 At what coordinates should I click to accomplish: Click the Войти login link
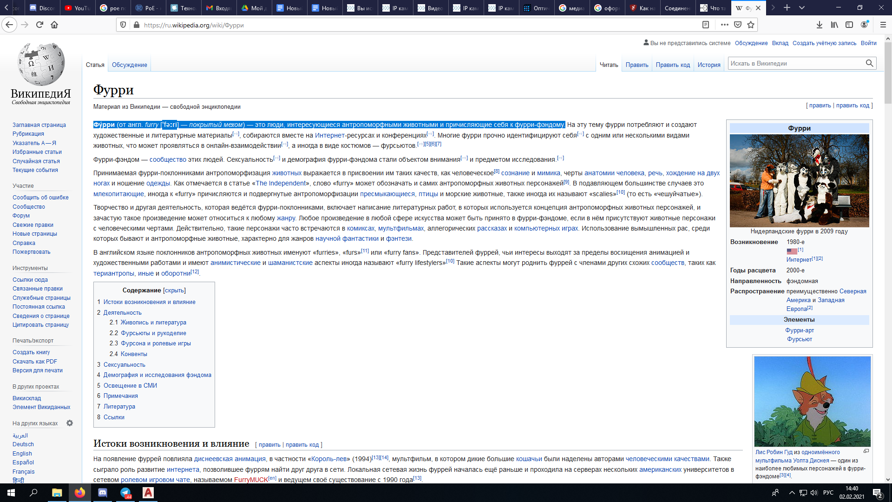[868, 43]
